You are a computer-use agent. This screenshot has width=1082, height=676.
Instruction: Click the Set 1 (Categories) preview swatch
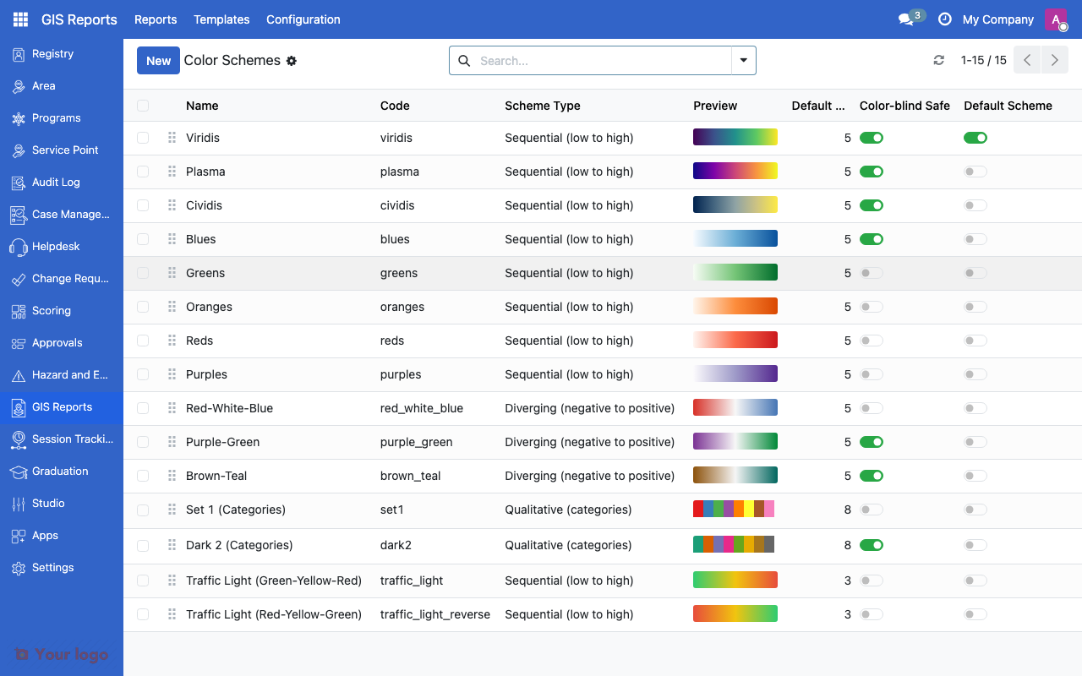pos(734,509)
